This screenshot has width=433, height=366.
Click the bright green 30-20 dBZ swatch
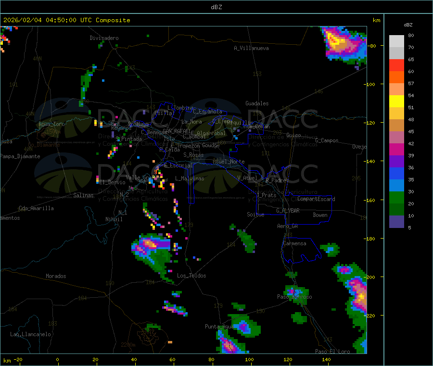[x=396, y=197]
